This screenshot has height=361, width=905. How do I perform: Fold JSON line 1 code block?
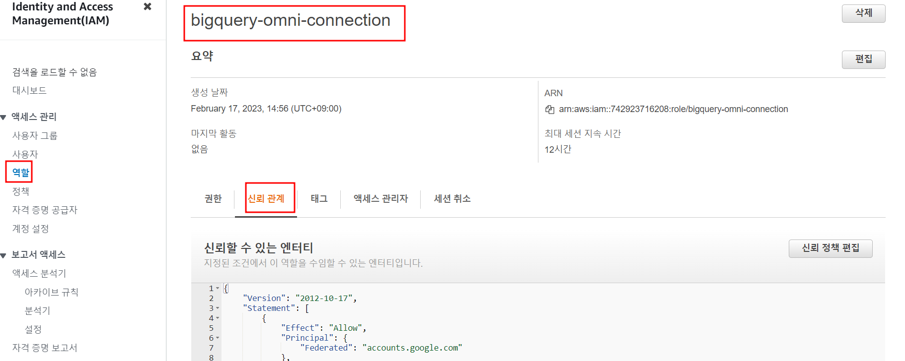coord(218,288)
